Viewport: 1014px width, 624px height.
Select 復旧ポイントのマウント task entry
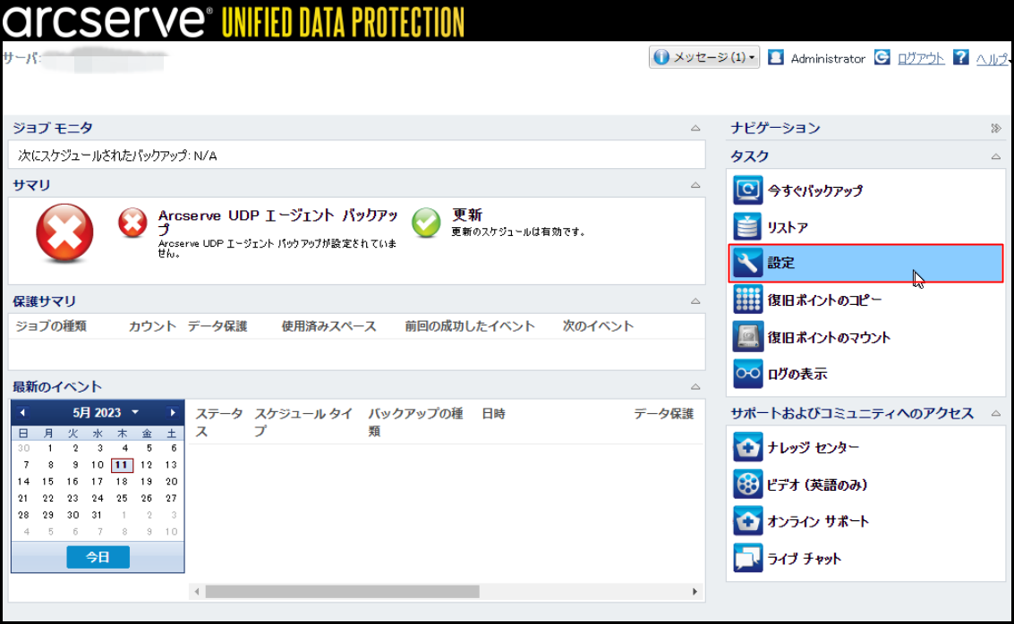point(866,336)
